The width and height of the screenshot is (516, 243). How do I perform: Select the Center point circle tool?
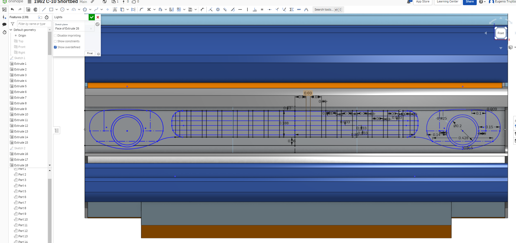click(x=62, y=9)
